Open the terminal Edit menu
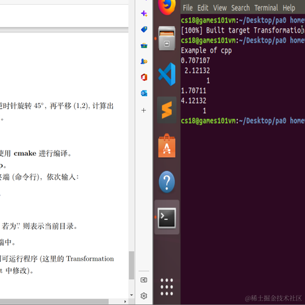Screen dimensions: 305x305 pyautogui.click(x=203, y=8)
